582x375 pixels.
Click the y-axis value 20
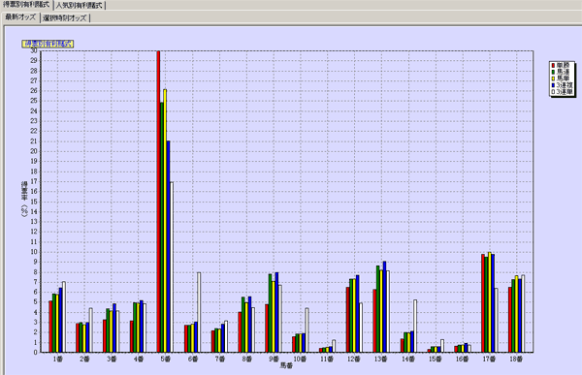(34, 151)
